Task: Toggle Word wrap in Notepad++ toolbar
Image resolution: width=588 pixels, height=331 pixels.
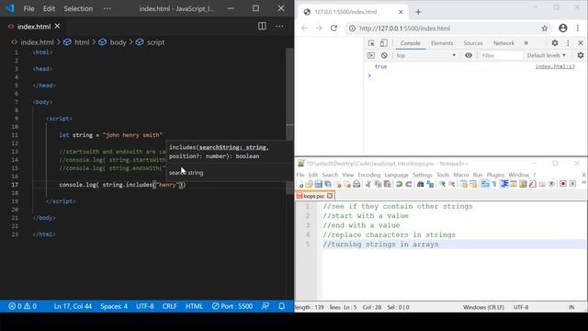Action: [x=485, y=184]
